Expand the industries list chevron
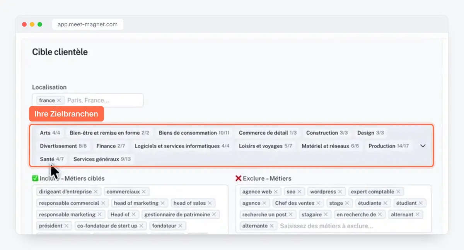Image resolution: width=464 pixels, height=250 pixels. pos(423,146)
